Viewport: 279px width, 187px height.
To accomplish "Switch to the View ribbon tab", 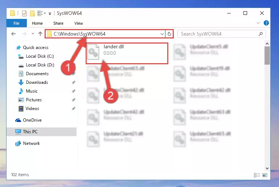I will (79, 23).
